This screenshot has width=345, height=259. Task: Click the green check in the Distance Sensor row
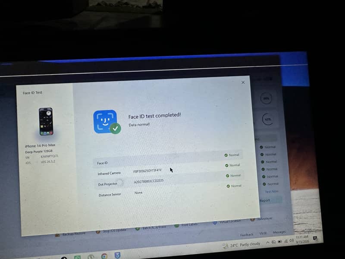(228, 186)
